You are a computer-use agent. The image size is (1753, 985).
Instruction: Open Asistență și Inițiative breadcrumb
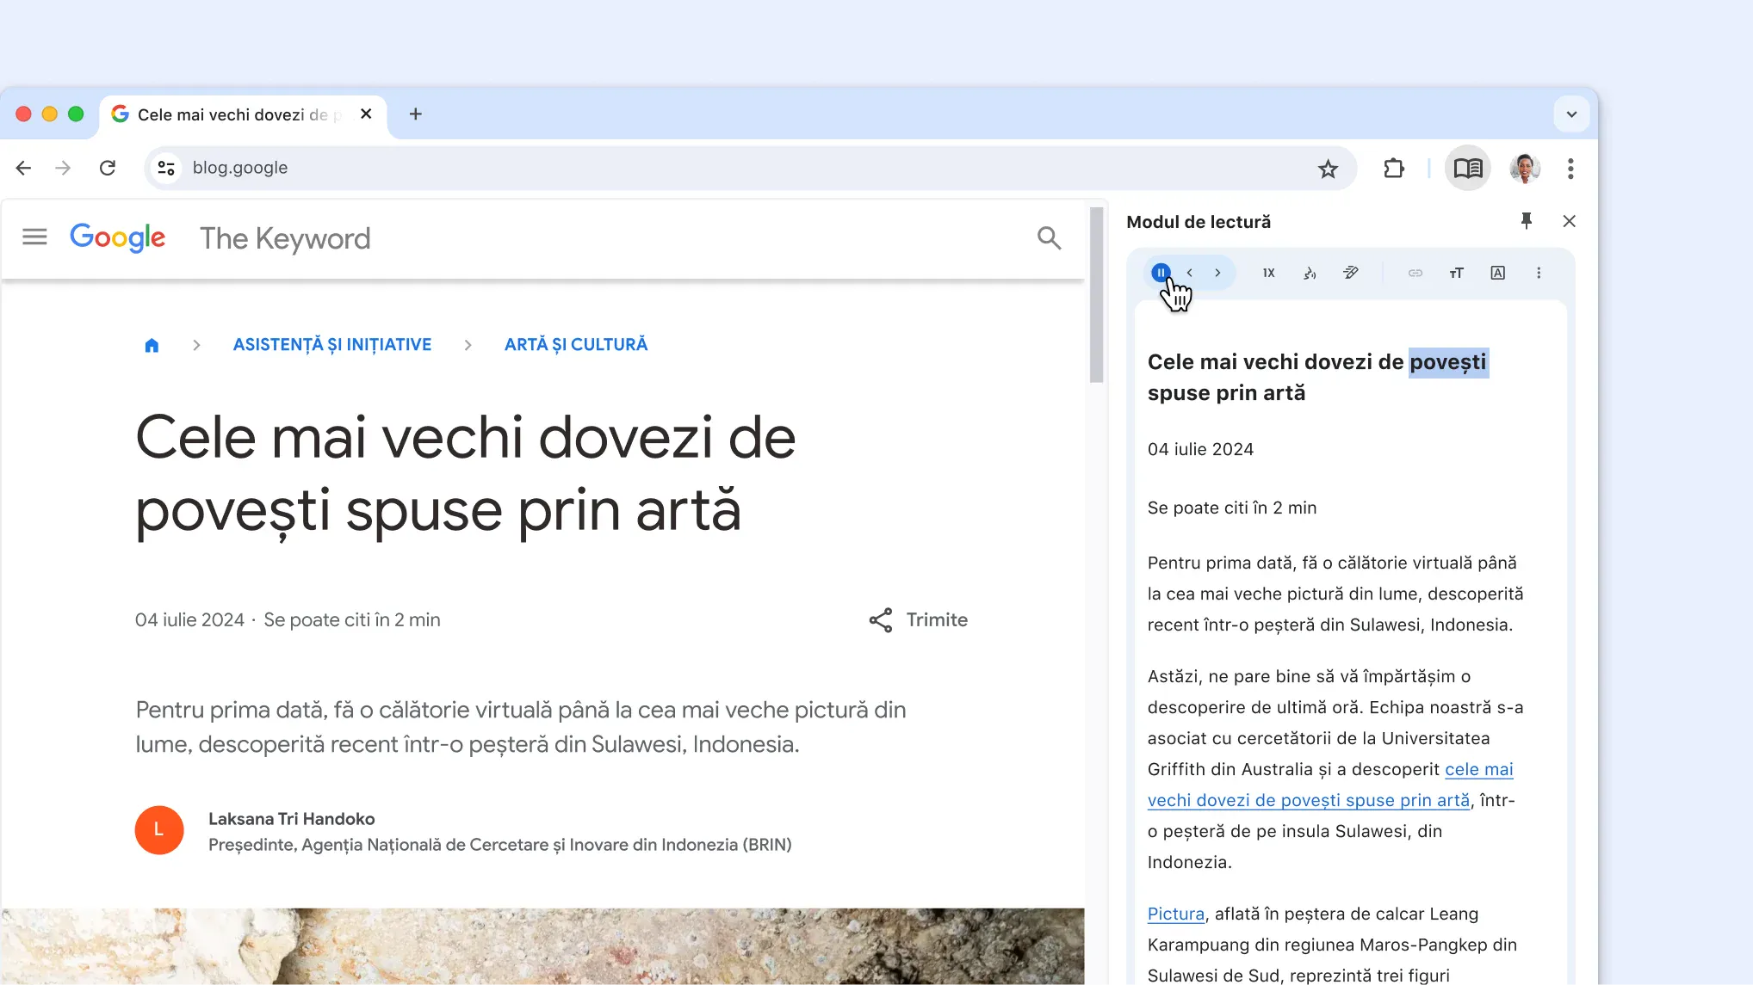click(x=331, y=345)
